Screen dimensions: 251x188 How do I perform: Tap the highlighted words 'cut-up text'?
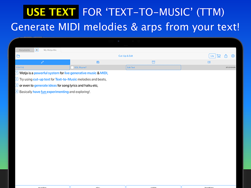pos(42,79)
